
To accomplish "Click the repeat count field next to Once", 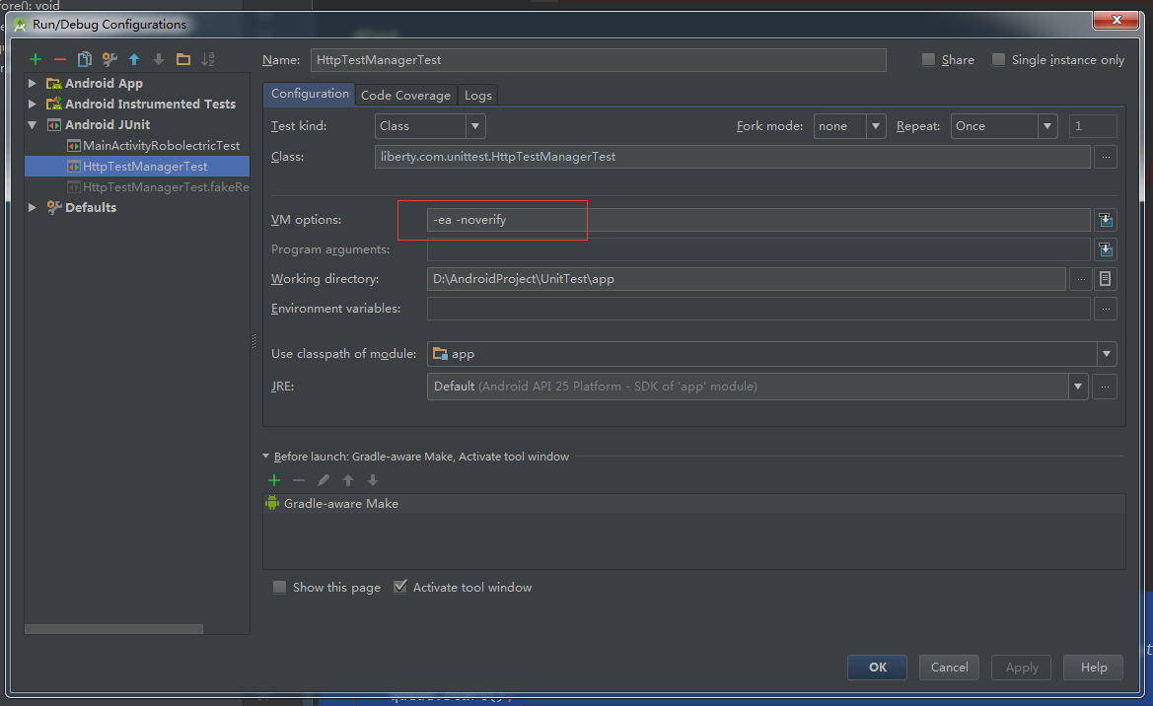I will click(x=1092, y=126).
